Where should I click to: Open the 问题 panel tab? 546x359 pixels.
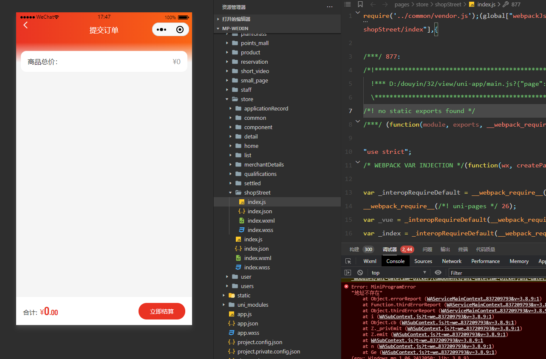pos(427,249)
